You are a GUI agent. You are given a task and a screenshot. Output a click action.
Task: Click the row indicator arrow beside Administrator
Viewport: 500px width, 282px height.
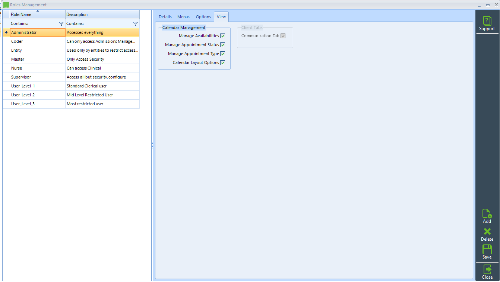click(6, 32)
